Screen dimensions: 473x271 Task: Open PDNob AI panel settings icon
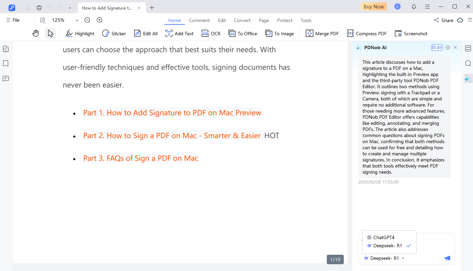[448, 47]
